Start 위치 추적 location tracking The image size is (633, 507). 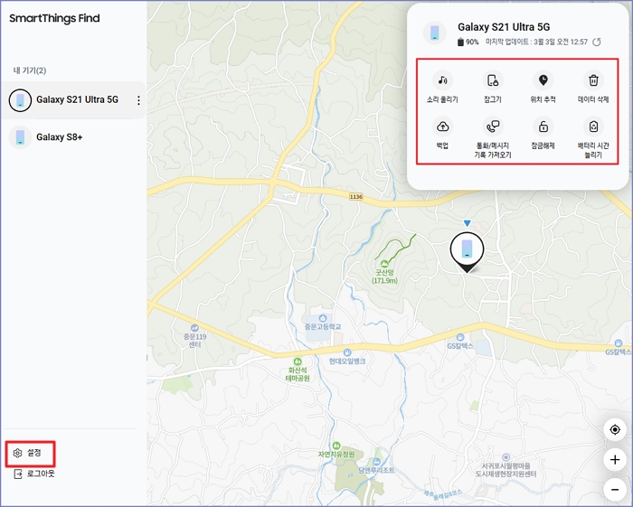click(543, 80)
